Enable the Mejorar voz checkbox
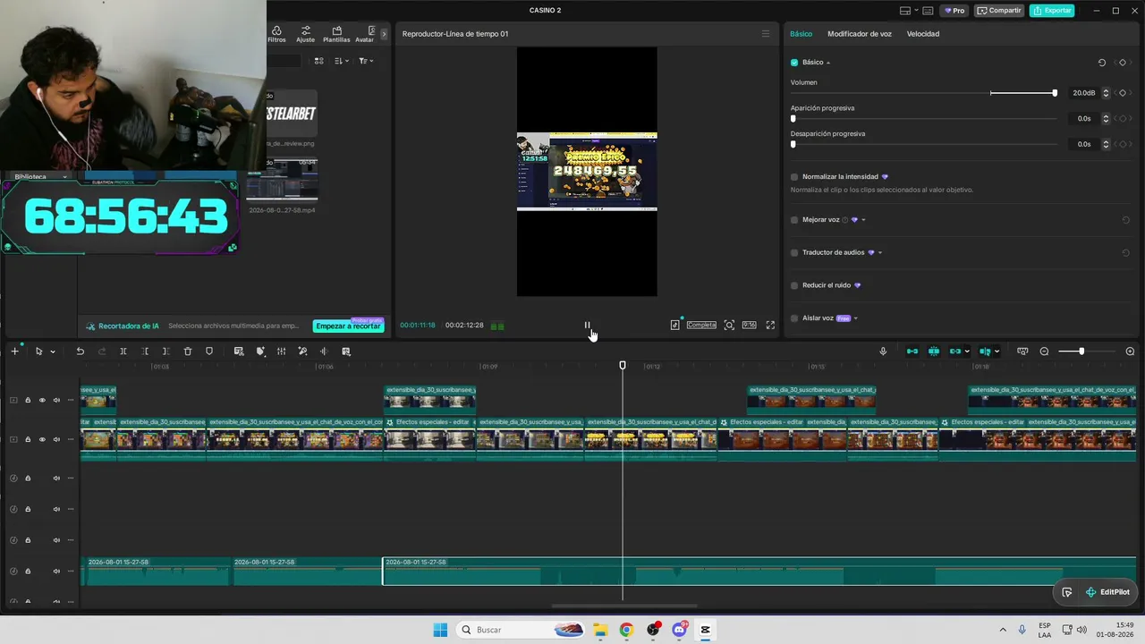1145x644 pixels. click(794, 220)
